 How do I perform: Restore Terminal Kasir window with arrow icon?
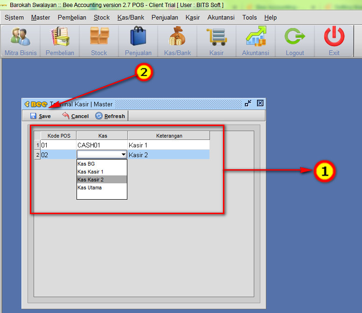pos(248,103)
